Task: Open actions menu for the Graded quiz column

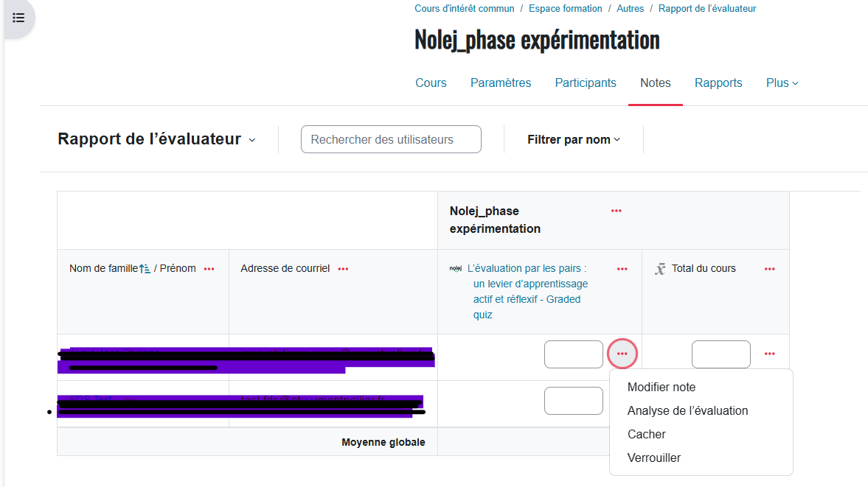Action: pyautogui.click(x=622, y=269)
